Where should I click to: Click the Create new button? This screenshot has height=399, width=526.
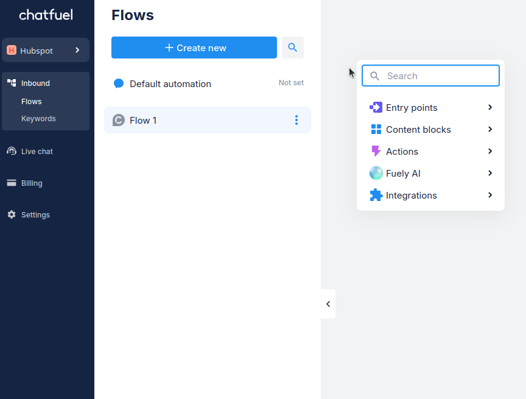coord(194,48)
